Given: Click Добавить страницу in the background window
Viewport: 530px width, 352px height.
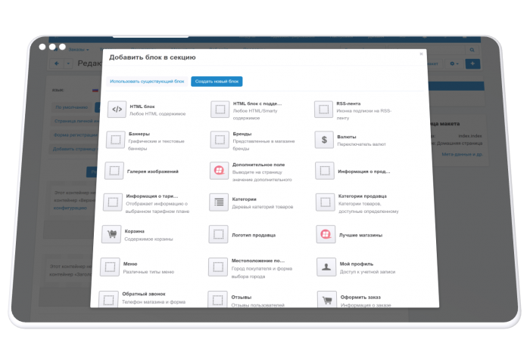Looking at the screenshot, I should [x=74, y=149].
